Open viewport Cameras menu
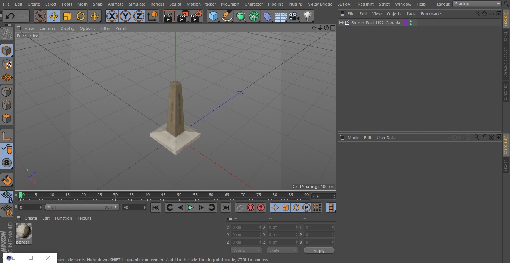 47,28
